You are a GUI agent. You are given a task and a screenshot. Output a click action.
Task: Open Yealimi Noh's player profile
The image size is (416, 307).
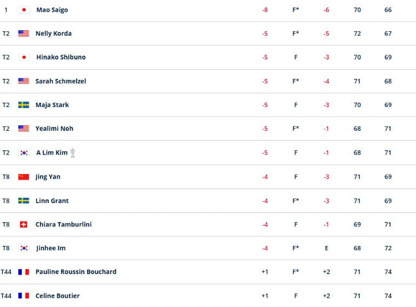[55, 129]
